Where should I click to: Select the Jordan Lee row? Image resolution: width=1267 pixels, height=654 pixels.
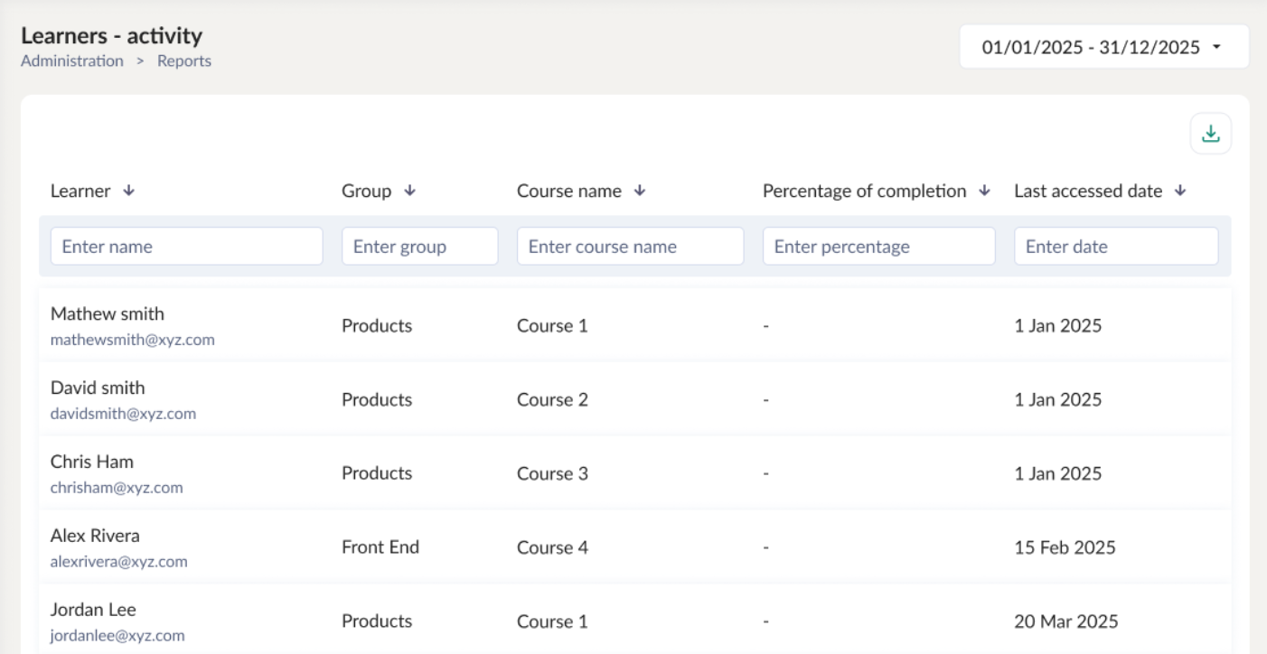tap(91, 610)
